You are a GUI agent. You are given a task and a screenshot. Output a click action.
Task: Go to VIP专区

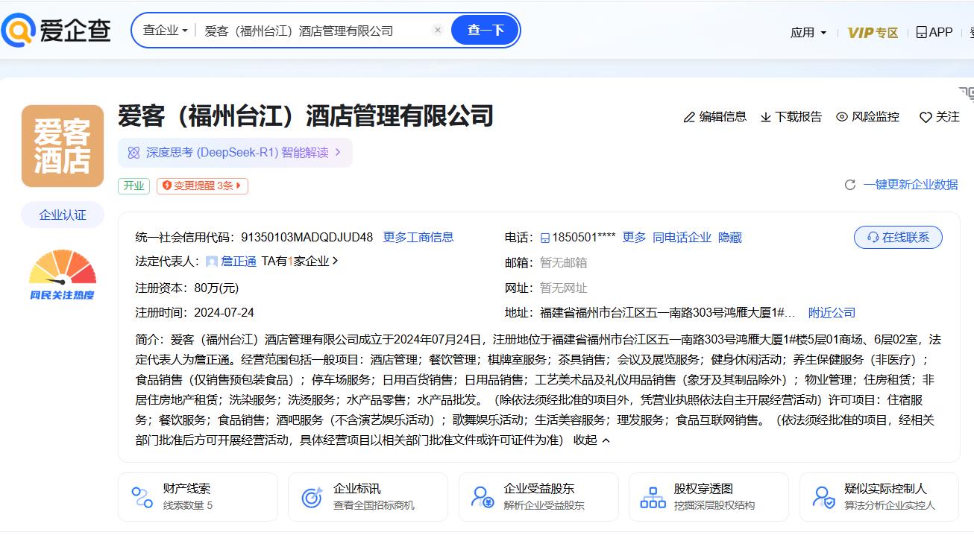click(873, 33)
